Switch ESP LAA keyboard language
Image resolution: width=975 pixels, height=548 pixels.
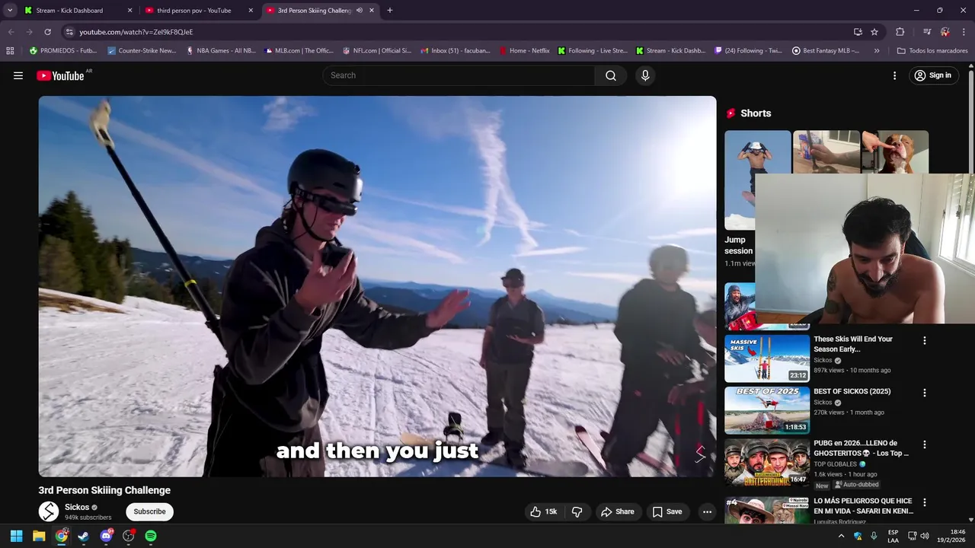pos(893,536)
